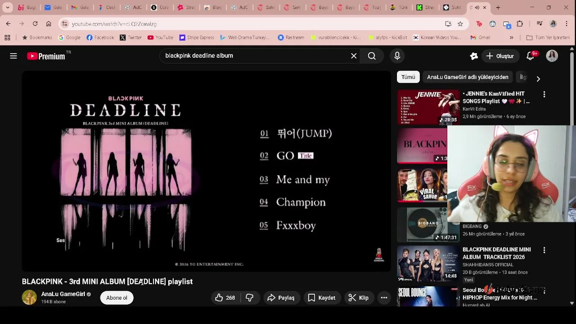
Task: Click the video player area
Action: [x=206, y=171]
